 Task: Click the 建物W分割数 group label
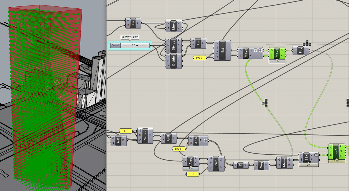(130, 37)
